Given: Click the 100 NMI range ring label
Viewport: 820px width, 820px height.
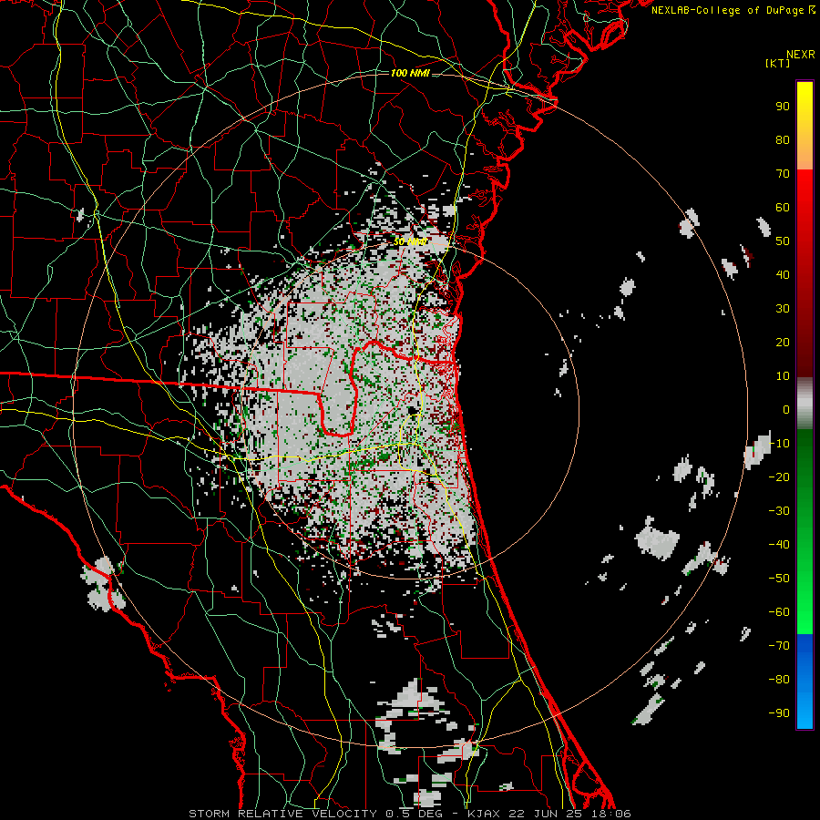Looking at the screenshot, I should coord(410,73).
